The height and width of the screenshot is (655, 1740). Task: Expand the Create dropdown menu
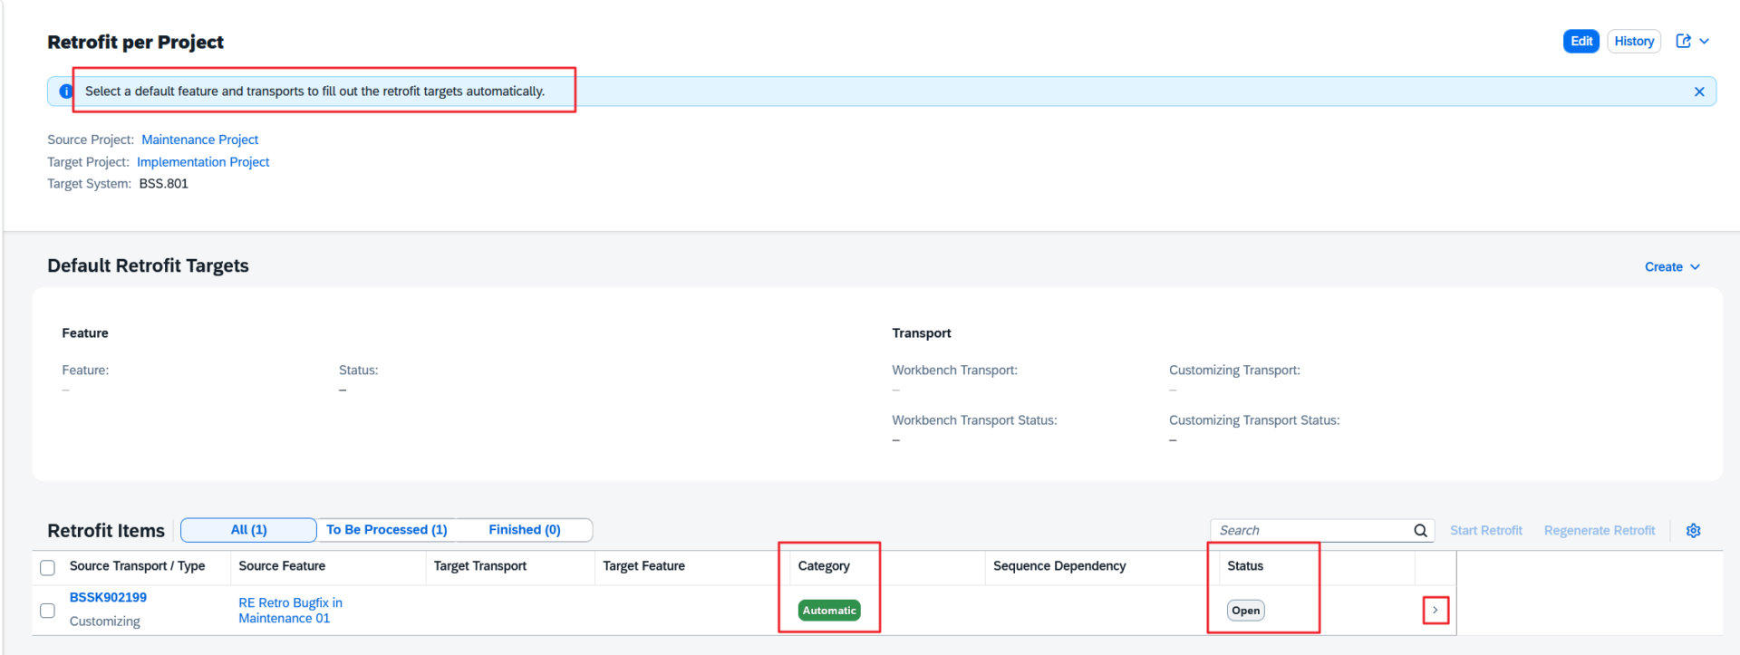(x=1671, y=267)
